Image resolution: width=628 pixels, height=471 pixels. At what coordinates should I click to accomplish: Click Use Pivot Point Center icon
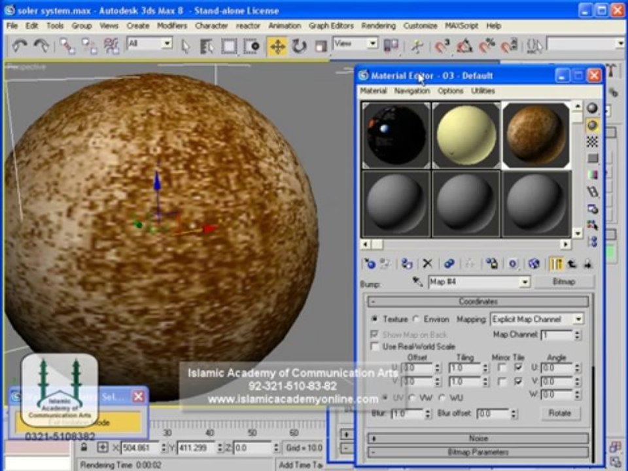391,46
